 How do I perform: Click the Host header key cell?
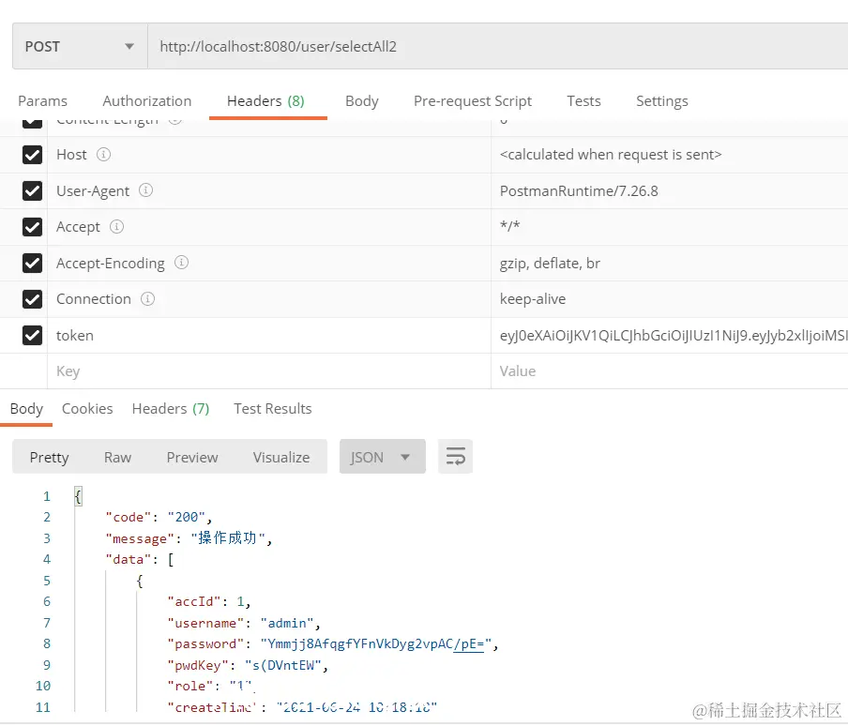click(x=269, y=155)
